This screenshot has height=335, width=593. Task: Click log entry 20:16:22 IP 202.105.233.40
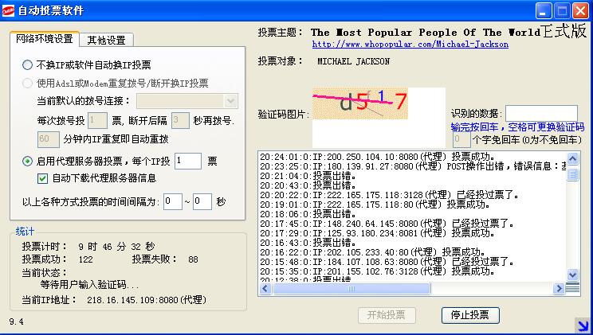[373, 252]
